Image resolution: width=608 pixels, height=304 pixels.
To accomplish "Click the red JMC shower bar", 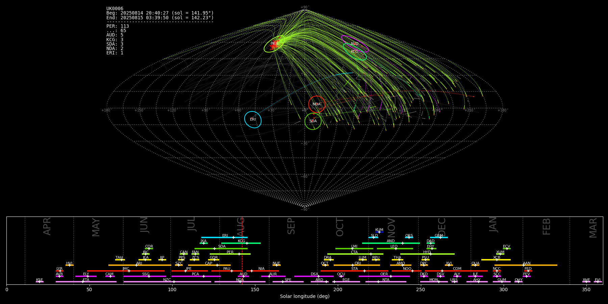I will point(126,271).
